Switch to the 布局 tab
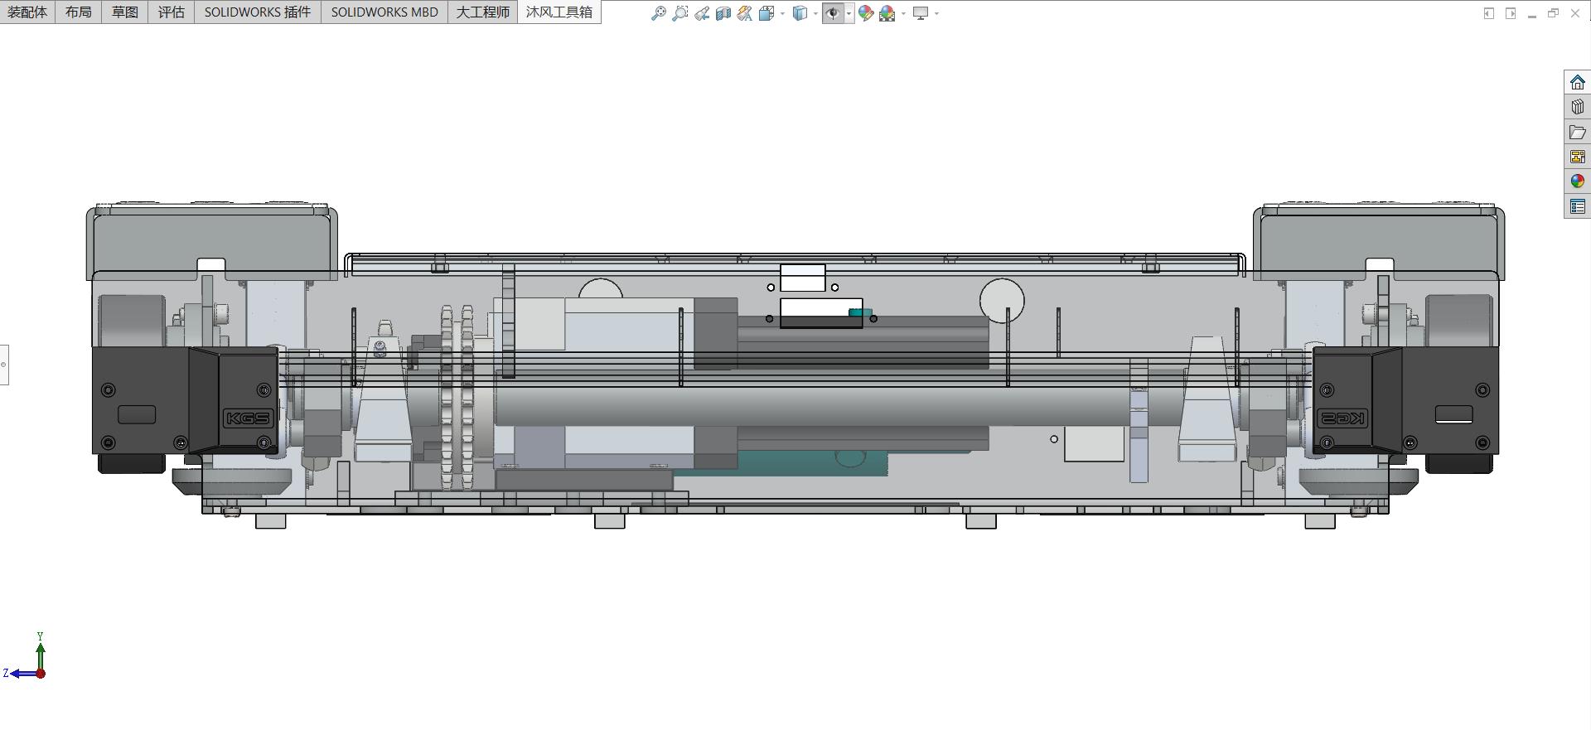The image size is (1591, 730). [x=79, y=12]
